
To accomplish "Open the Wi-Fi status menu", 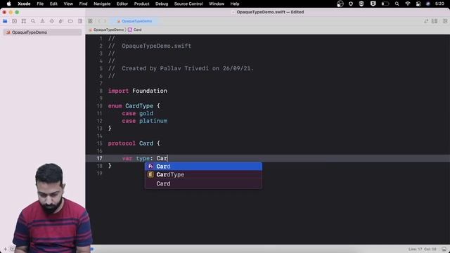I will (x=408, y=4).
